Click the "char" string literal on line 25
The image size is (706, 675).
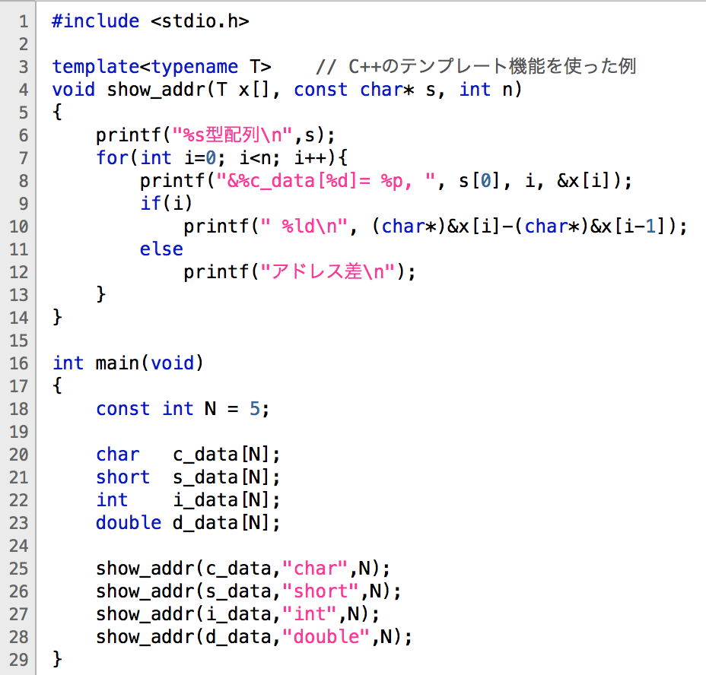pyautogui.click(x=315, y=569)
